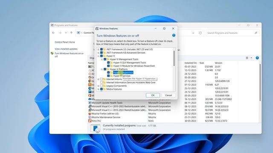This screenshot has width=273, height=153.
Task: Click help icon in Programs and Features window
Action: (257, 58)
